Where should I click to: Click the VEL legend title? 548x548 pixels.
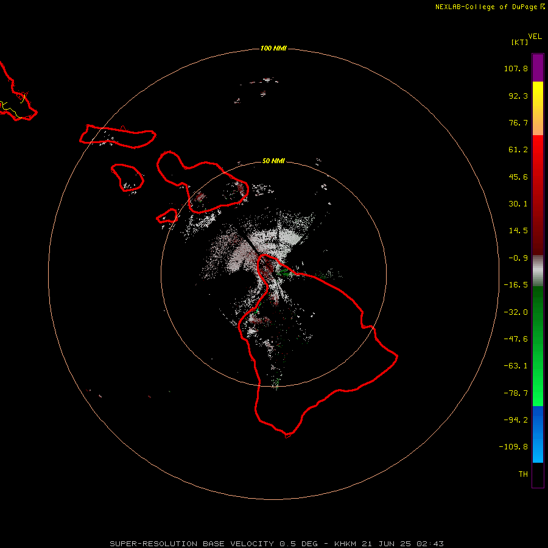point(535,37)
